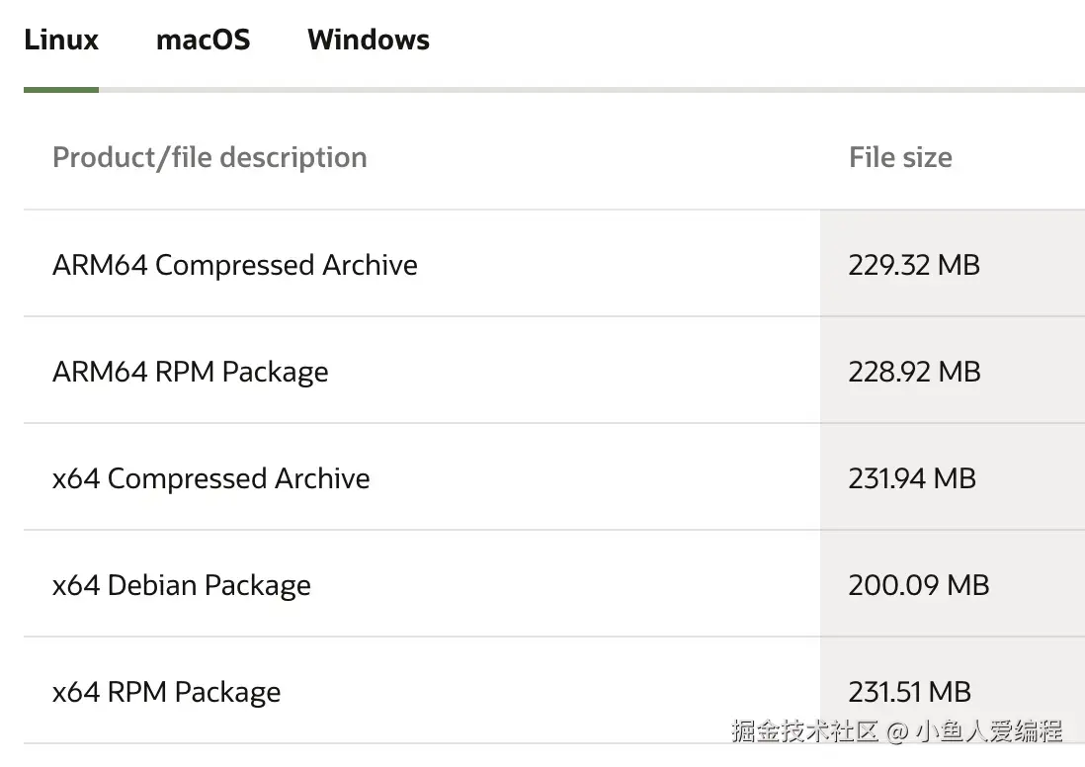Select the 231.94 MB file size cell
1085x767 pixels.
[x=912, y=478]
